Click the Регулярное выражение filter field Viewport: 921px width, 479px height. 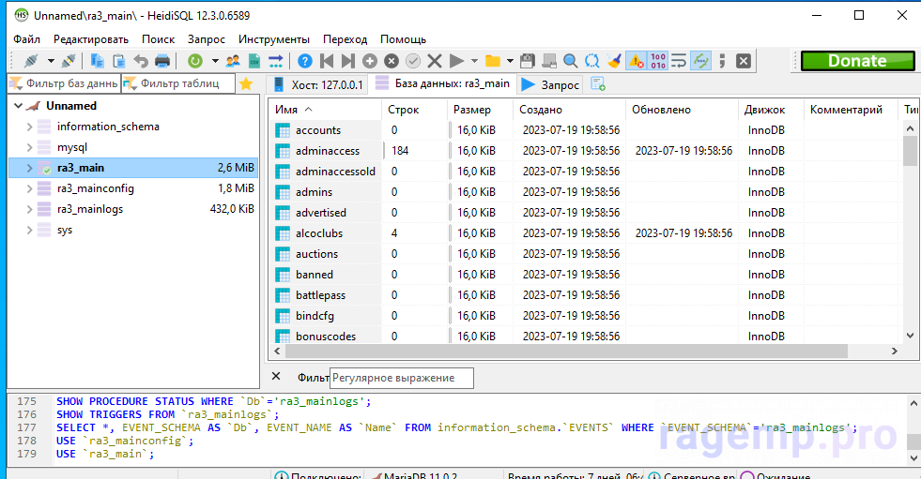[402, 378]
